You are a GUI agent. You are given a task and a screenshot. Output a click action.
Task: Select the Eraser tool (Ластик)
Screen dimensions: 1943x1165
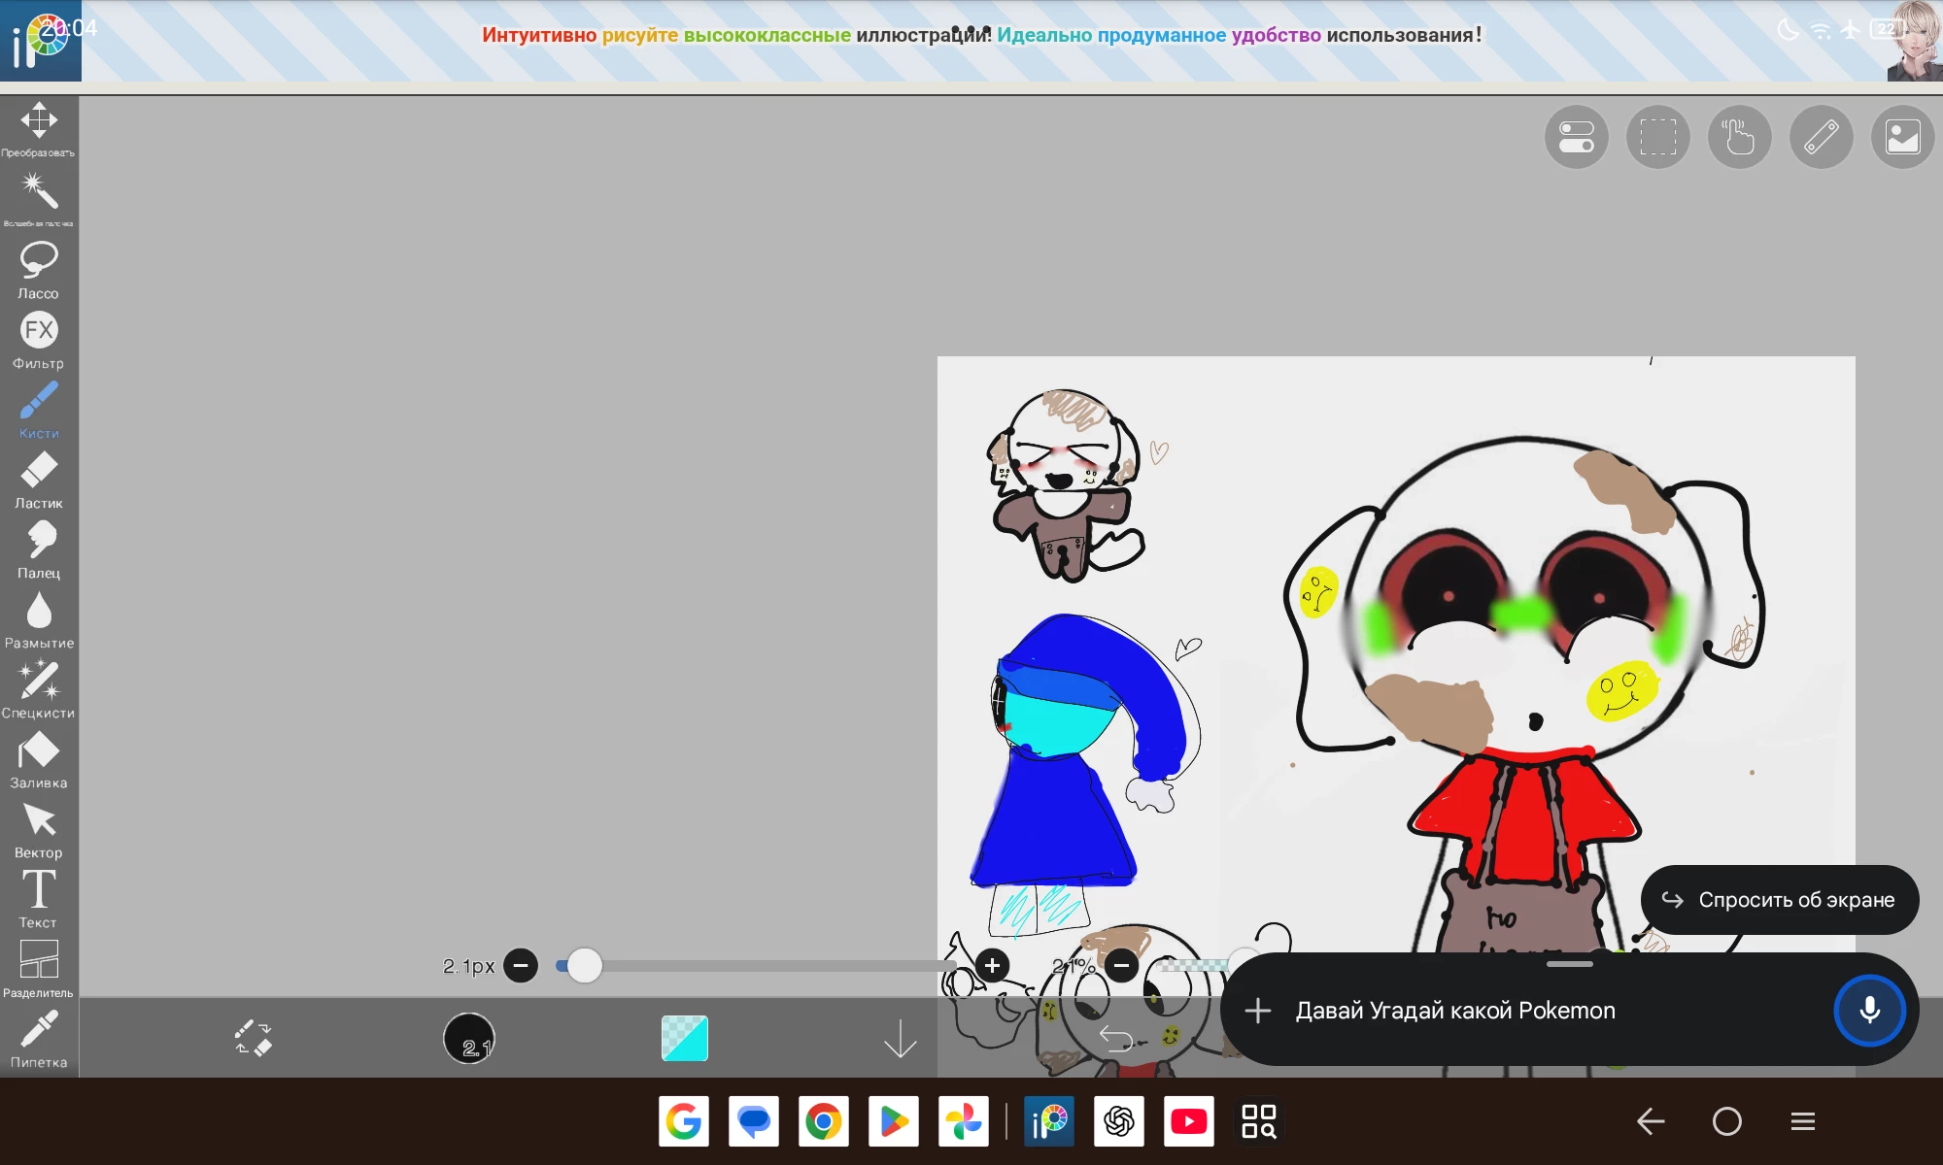coord(39,477)
